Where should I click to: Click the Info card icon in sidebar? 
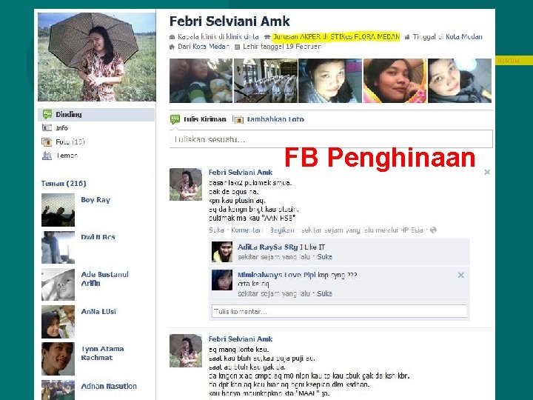click(x=47, y=128)
